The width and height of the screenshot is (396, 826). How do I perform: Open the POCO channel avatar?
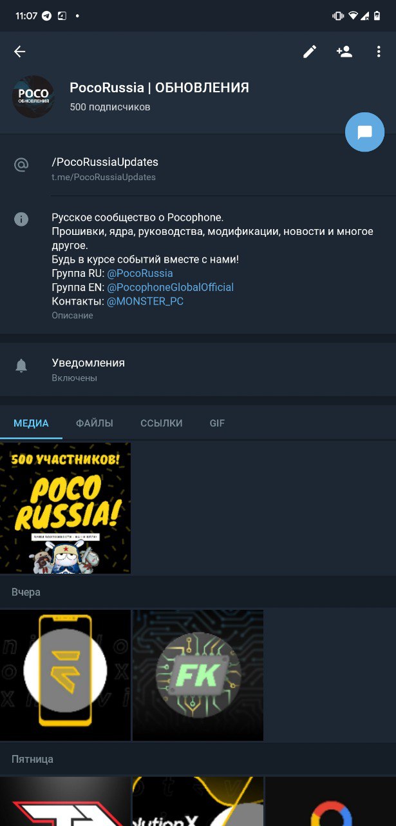click(x=33, y=97)
